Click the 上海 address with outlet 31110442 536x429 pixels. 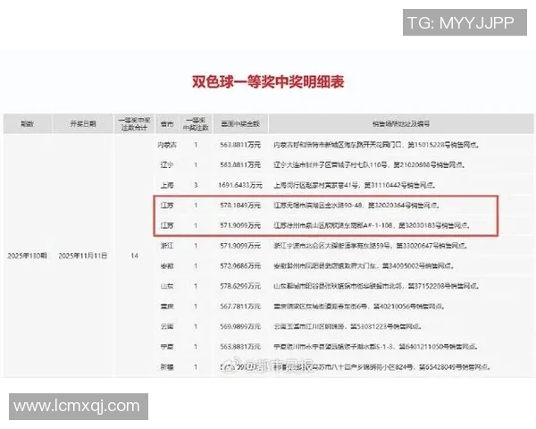354,185
